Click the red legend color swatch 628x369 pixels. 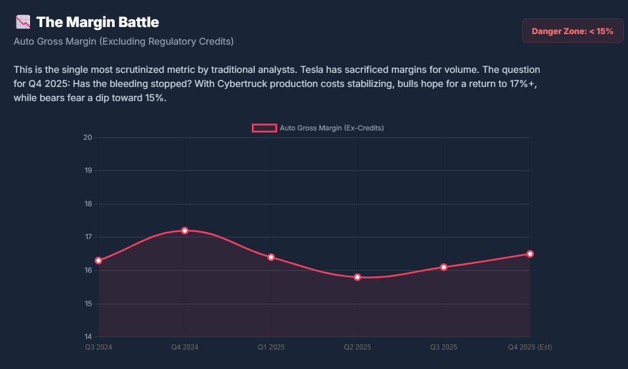264,128
